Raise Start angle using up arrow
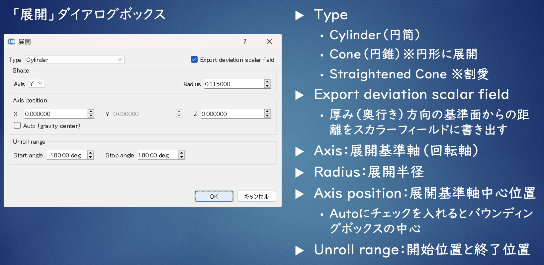Viewport: 544px width, 265px height. pyautogui.click(x=90, y=153)
